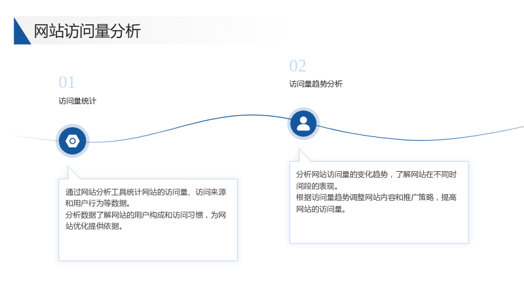Image resolution: width=524 pixels, height=295 pixels.
Task: Click the faint curve left of hexagon icon
Action: coord(33,138)
